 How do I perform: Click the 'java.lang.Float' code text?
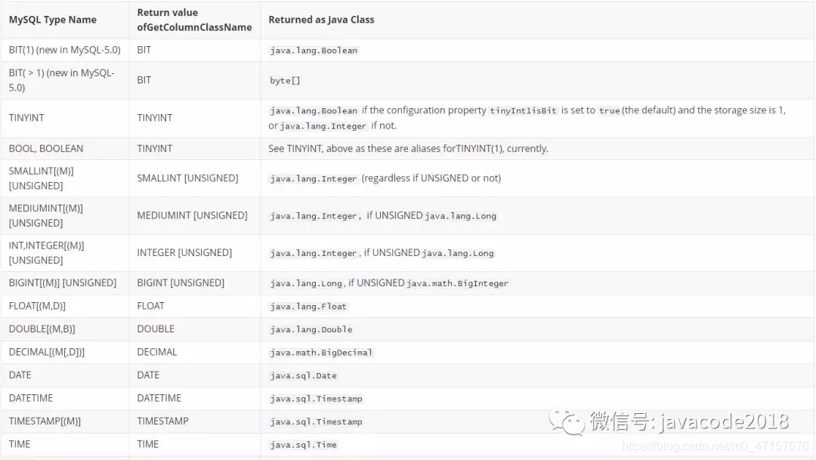308,307
